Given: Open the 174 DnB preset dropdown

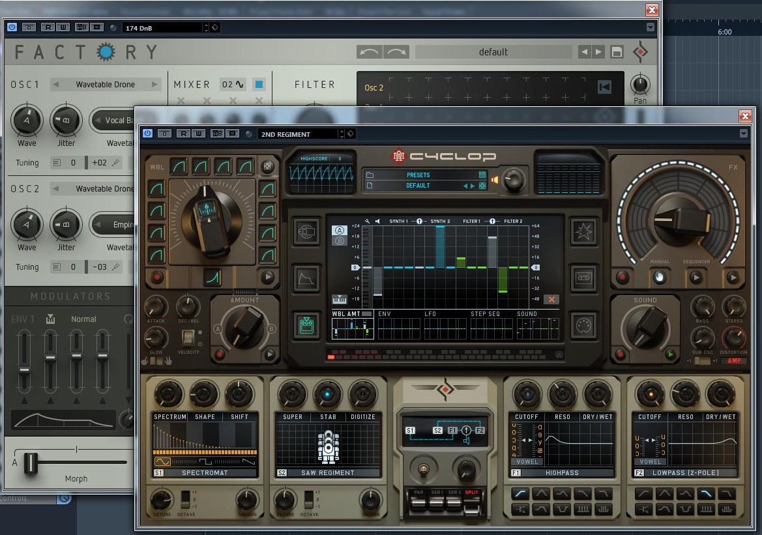Looking at the screenshot, I should [162, 28].
